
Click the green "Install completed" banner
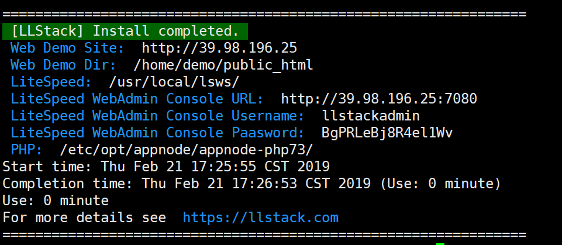[x=125, y=31]
